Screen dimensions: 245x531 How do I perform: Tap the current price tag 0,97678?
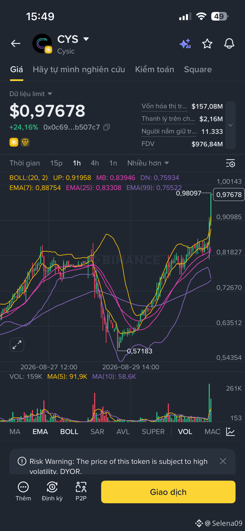click(x=229, y=195)
